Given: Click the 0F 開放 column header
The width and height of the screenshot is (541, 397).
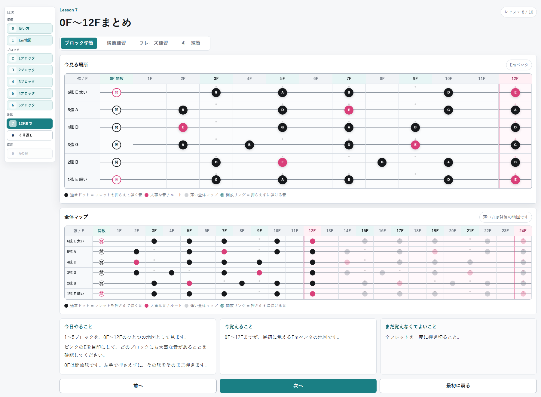Looking at the screenshot, I should [x=117, y=79].
